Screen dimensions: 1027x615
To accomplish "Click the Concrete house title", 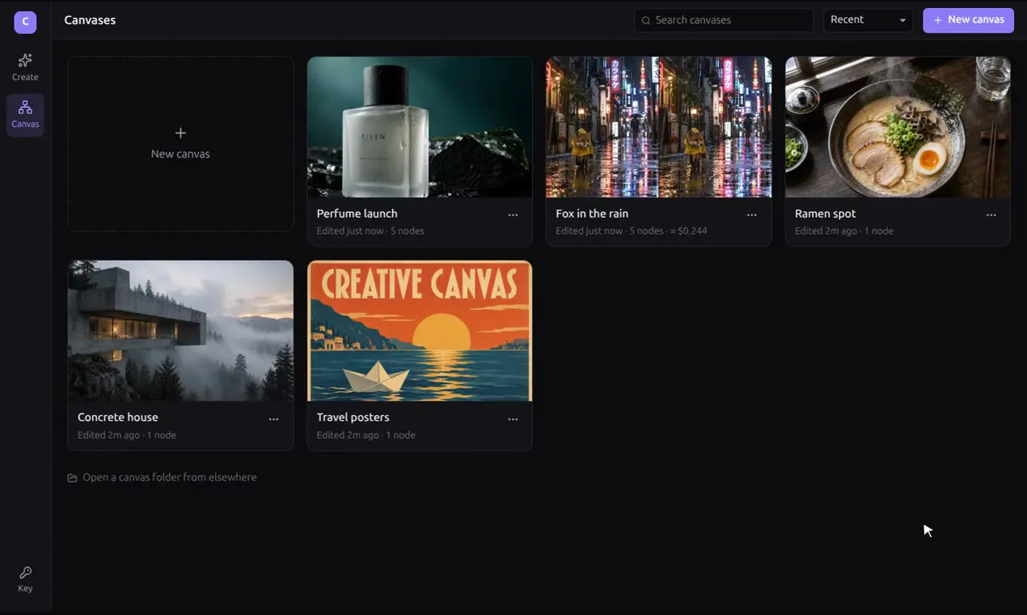I will (x=118, y=418).
